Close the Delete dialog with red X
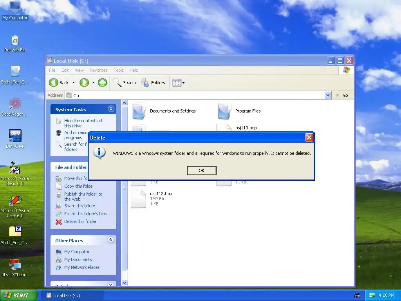This screenshot has height=301, width=401. (x=309, y=138)
